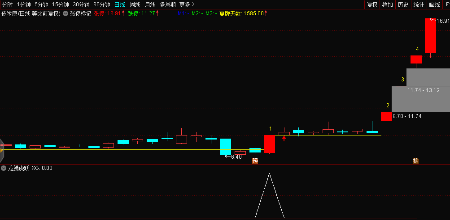Click the 9.78 - 11.74 gap label

coord(407,116)
